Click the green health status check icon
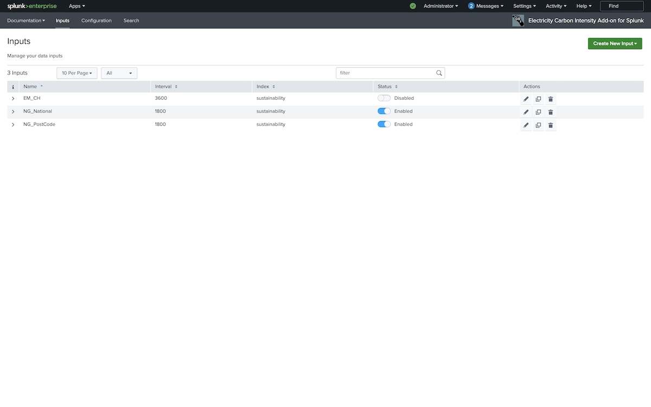The height and width of the screenshot is (407, 651). (413, 6)
